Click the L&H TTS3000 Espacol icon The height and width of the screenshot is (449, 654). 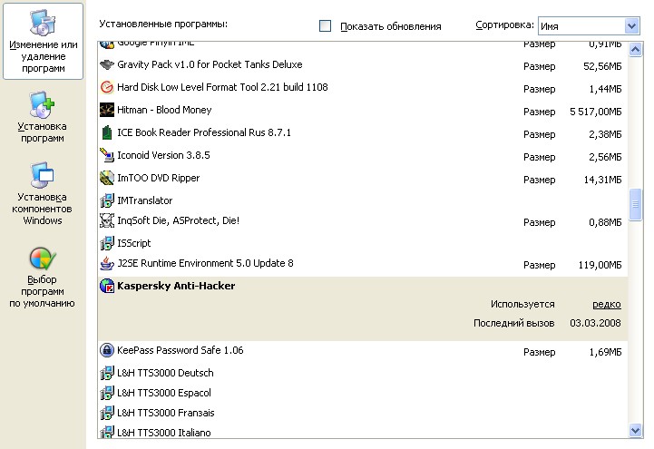107,393
